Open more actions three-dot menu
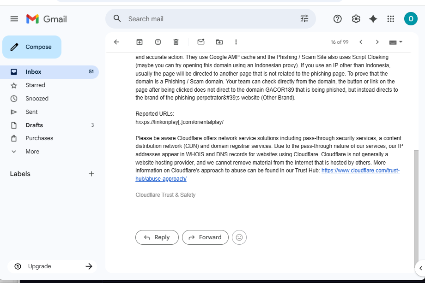Viewport: 425px width, 283px height. (236, 42)
